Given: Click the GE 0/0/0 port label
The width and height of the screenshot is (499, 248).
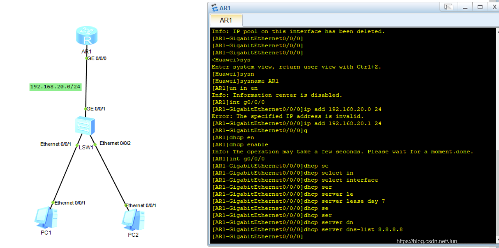Looking at the screenshot, I should pyautogui.click(x=97, y=58).
